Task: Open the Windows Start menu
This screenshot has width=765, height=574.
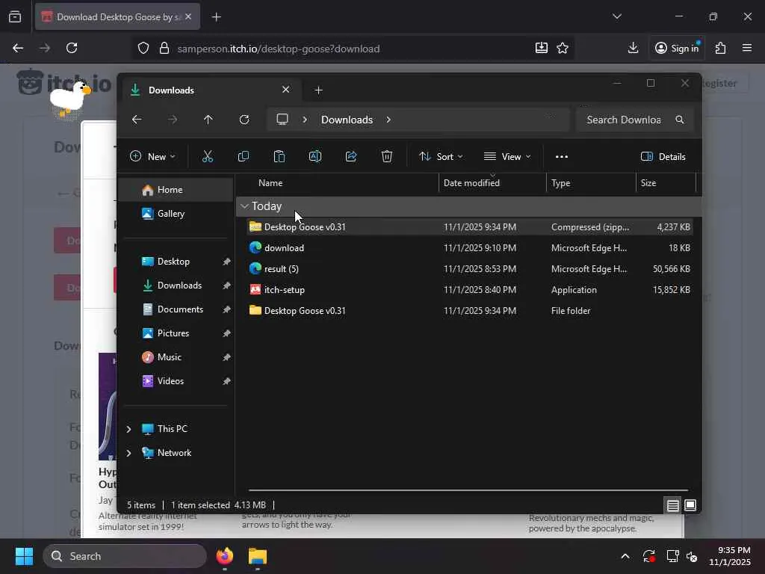Action: tap(24, 556)
